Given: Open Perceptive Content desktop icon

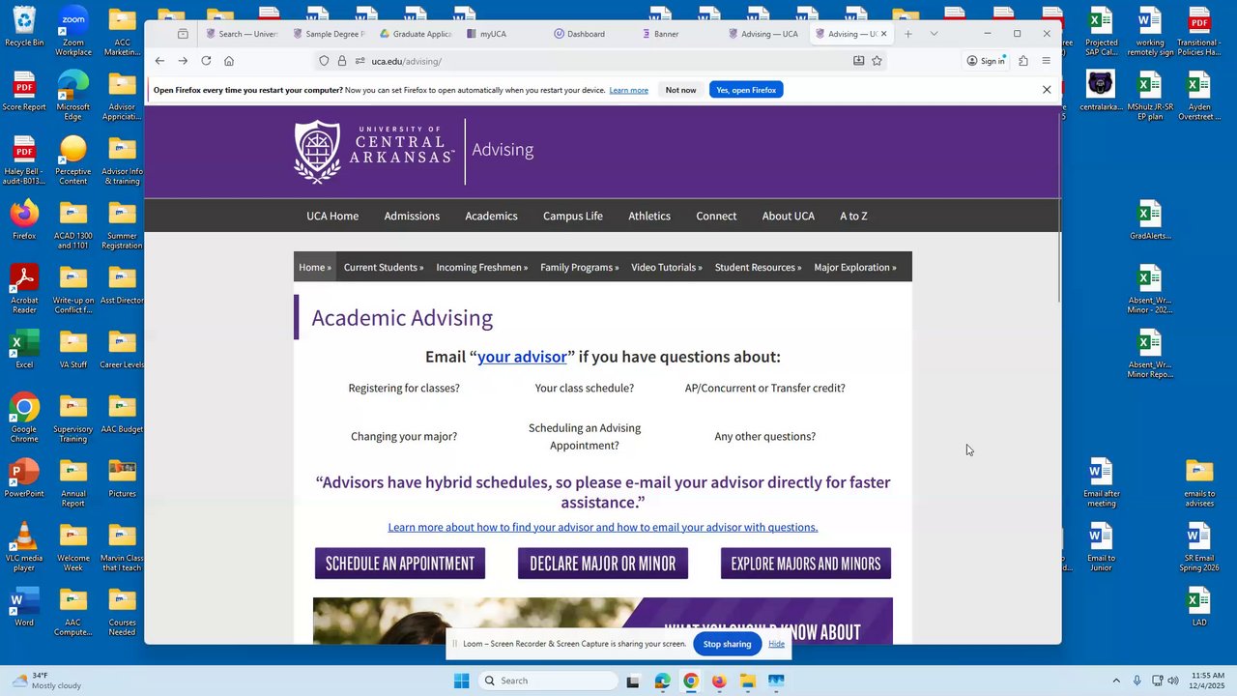Looking at the screenshot, I should point(73,160).
